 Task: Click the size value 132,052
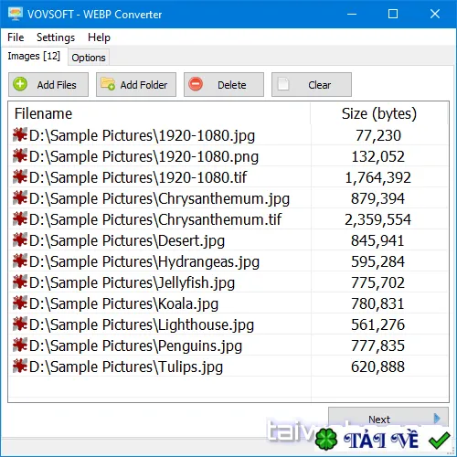pyautogui.click(x=378, y=156)
